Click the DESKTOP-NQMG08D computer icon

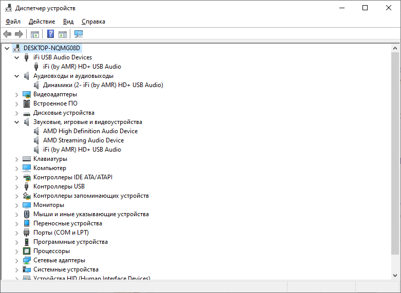click(17, 48)
